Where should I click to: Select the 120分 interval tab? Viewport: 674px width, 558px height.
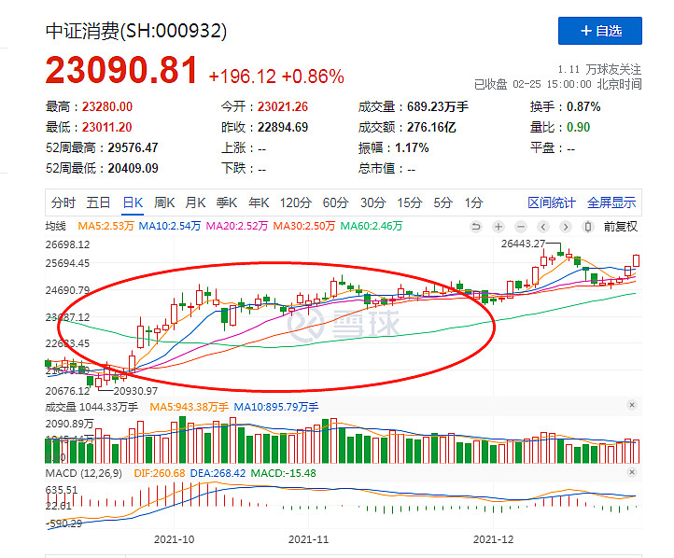pos(296,202)
